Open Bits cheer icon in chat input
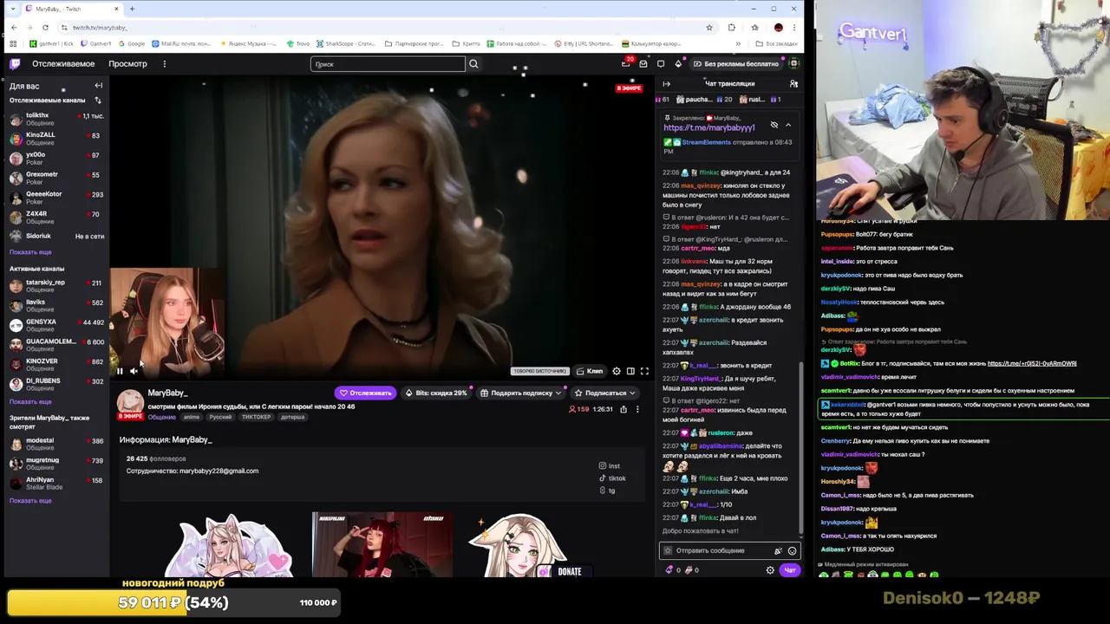Viewport: 1110px width, 624px height. (778, 550)
